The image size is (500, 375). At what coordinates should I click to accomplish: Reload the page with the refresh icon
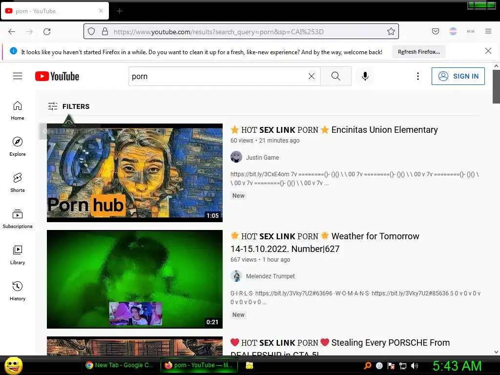point(47,32)
